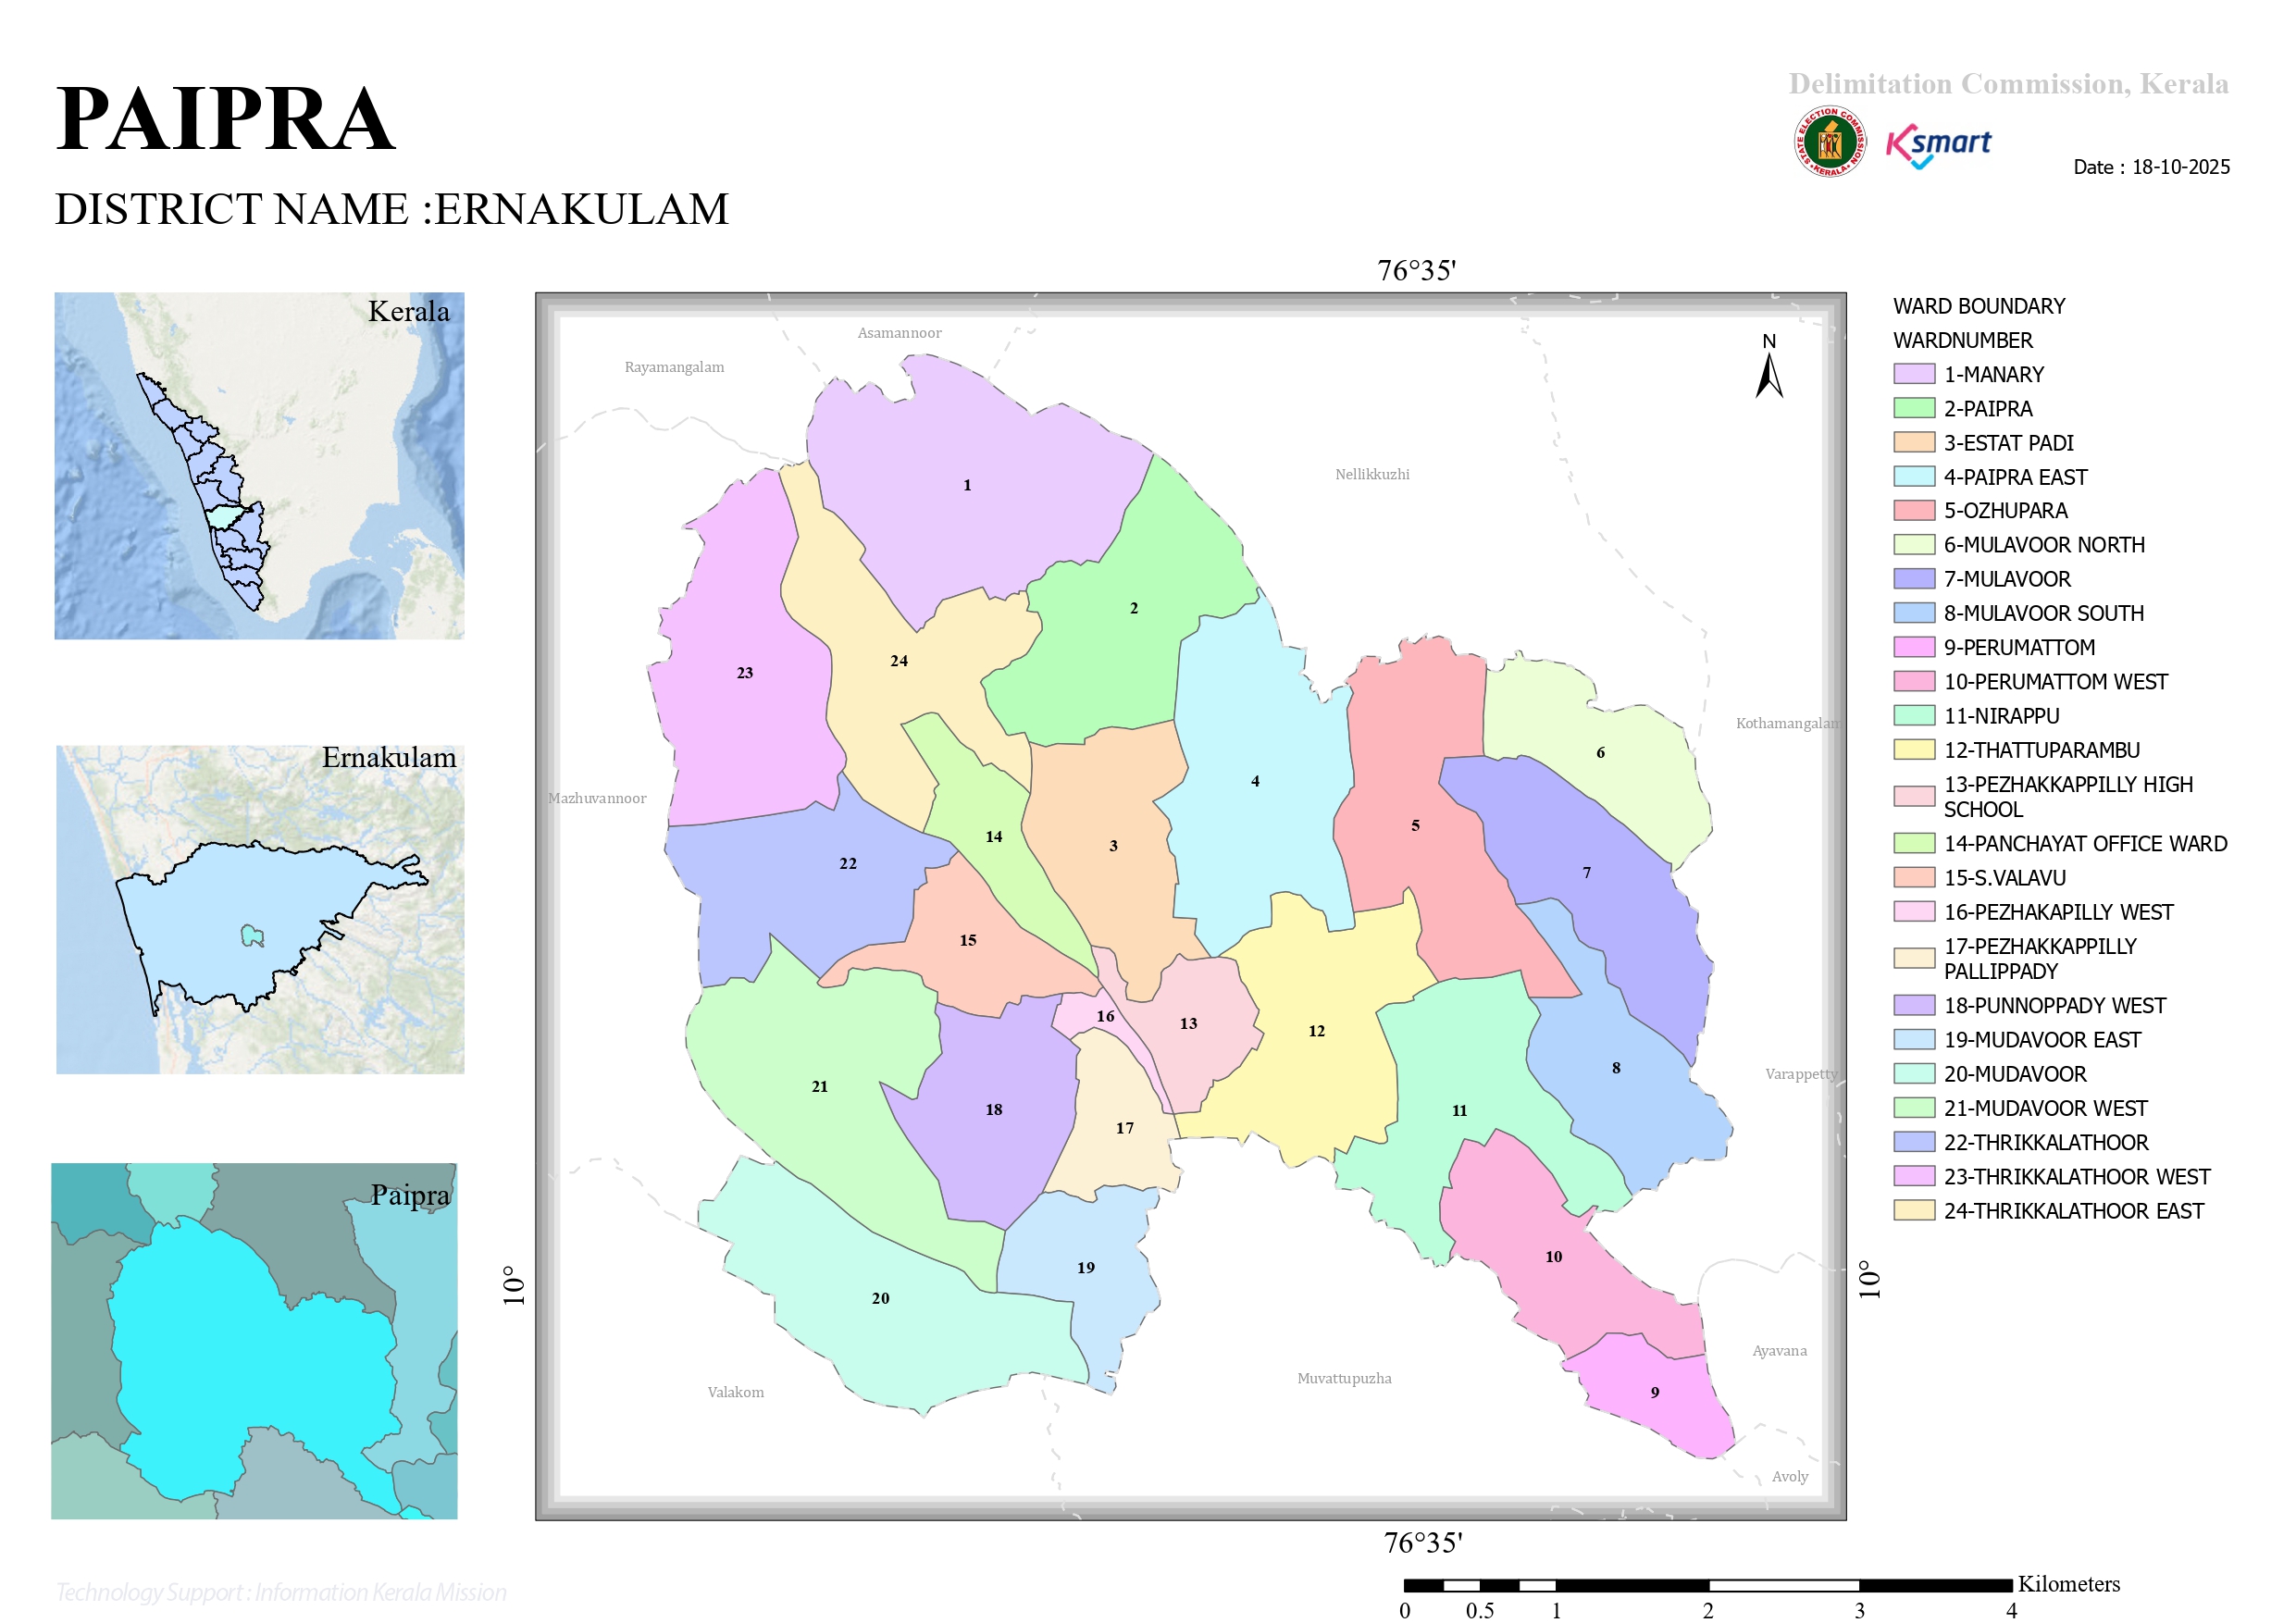Click ward 9 Perumattom region label
The image size is (2296, 1623).
1655,1392
